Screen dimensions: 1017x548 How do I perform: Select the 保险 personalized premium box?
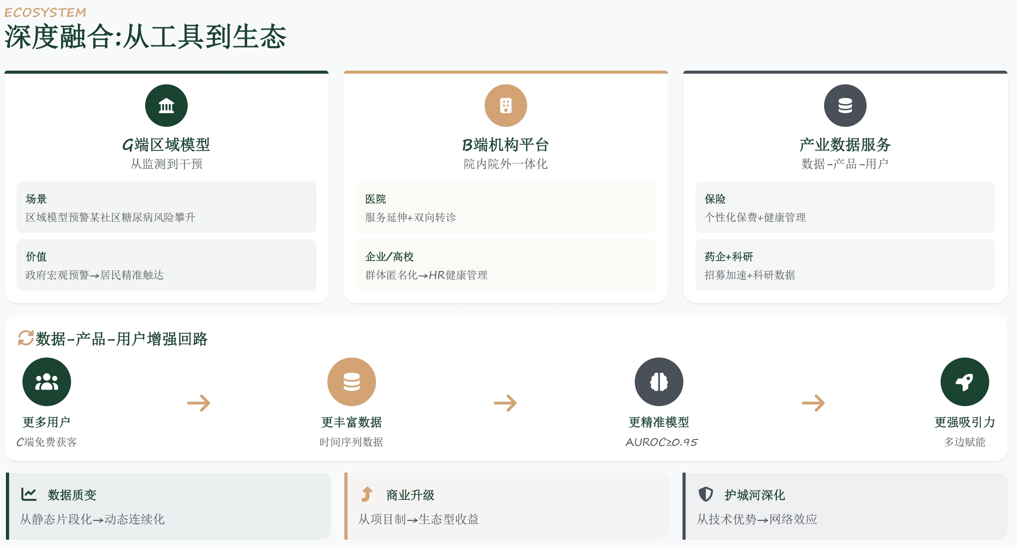tap(845, 207)
